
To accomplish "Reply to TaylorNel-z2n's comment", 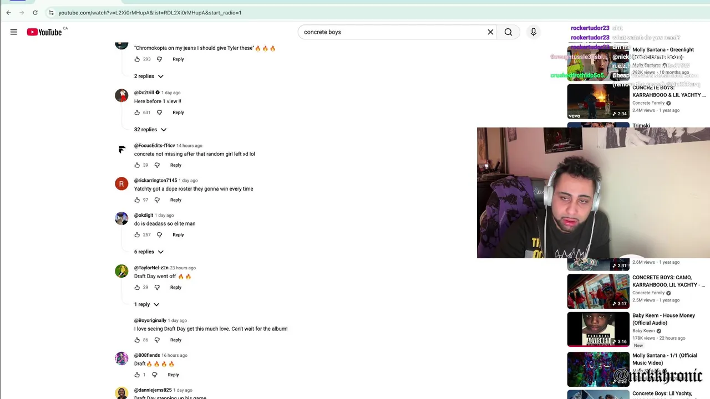I will [176, 288].
